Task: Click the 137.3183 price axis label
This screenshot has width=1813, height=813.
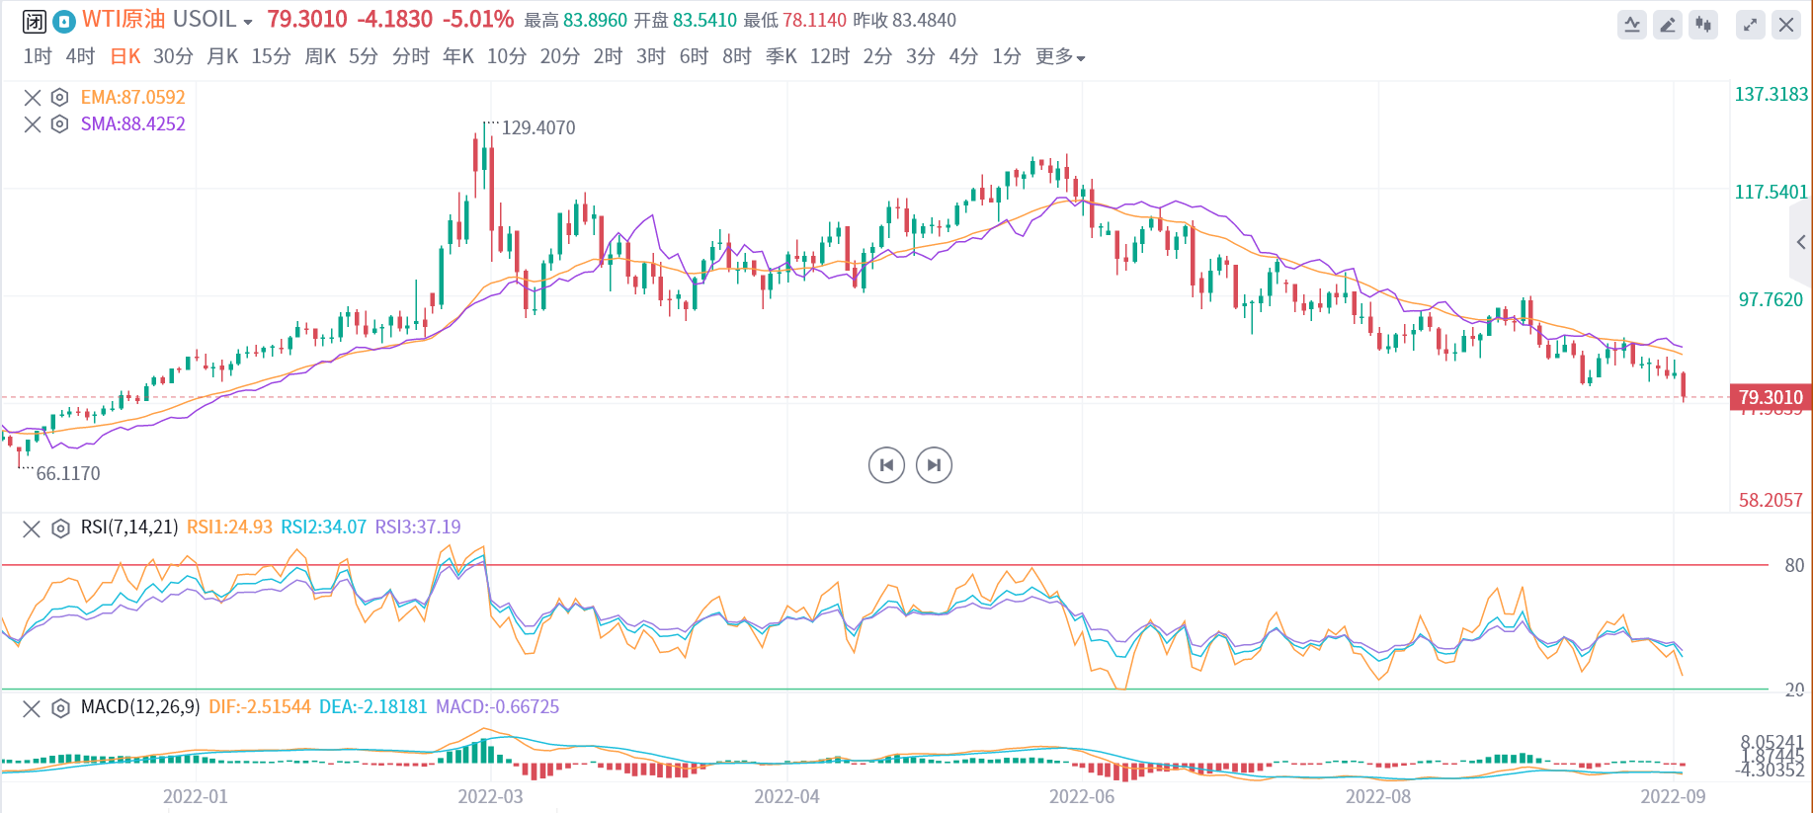Action: [x=1772, y=94]
